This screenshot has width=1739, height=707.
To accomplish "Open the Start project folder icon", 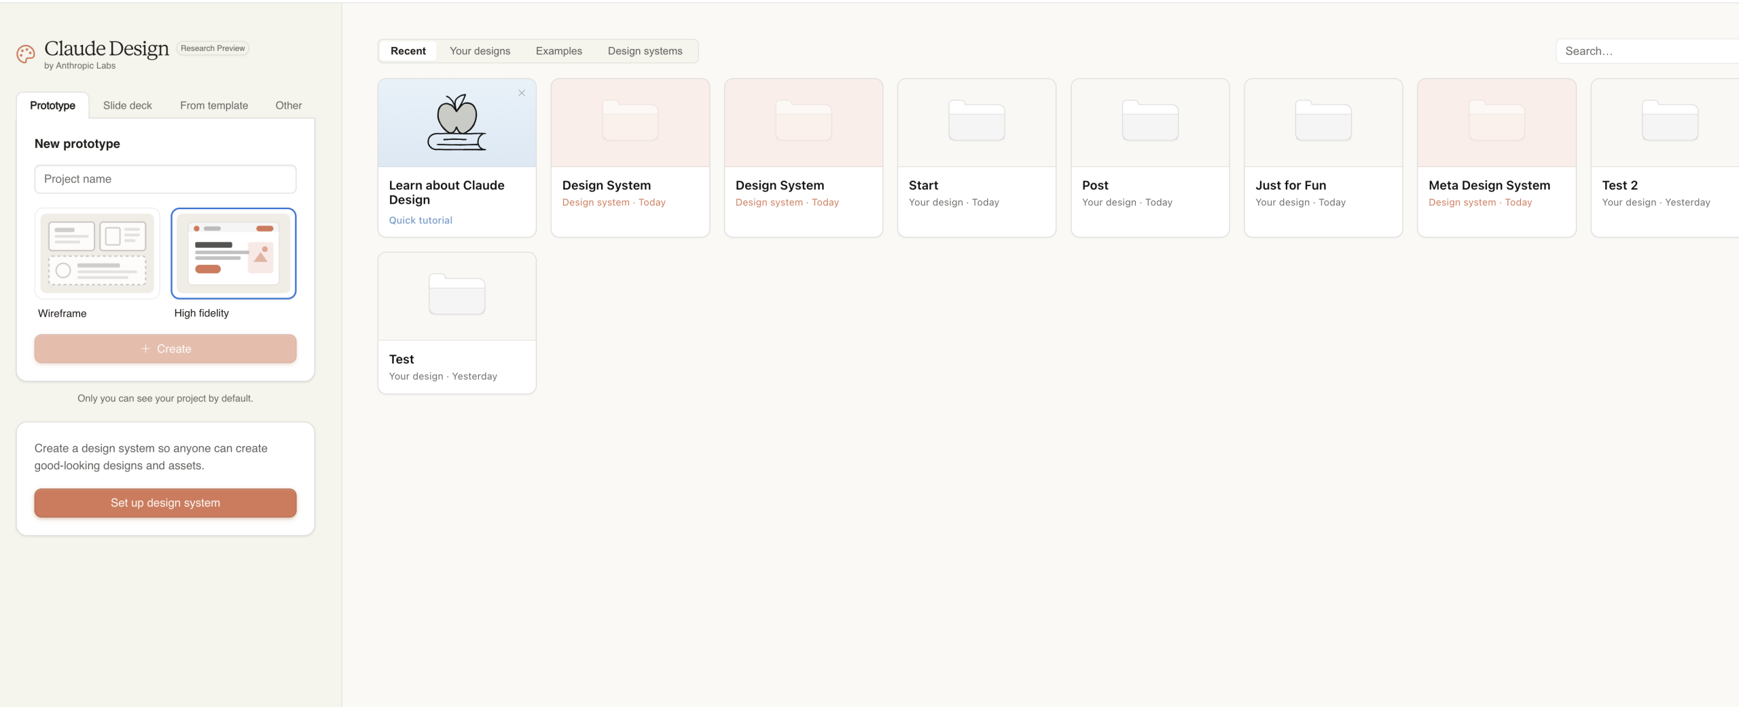I will (976, 121).
